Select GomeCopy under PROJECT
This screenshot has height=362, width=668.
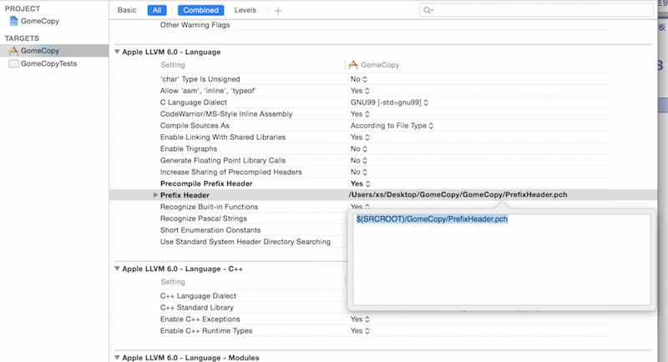point(40,21)
